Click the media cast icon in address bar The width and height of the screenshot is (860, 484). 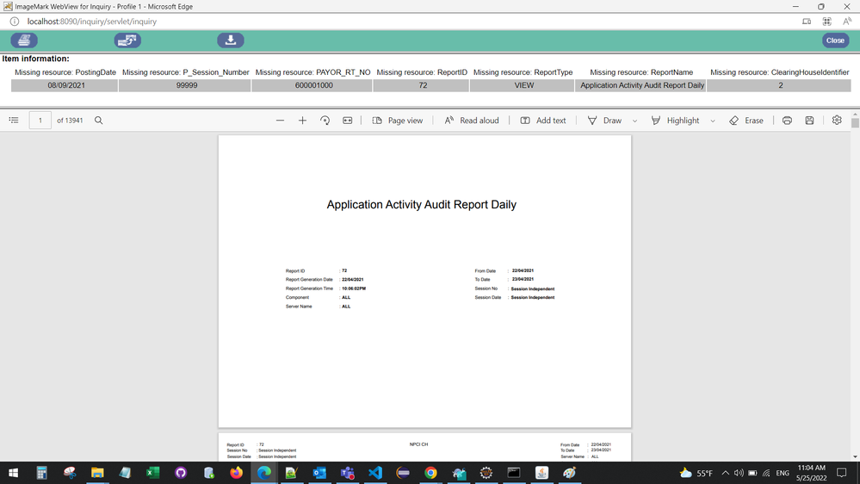807,22
